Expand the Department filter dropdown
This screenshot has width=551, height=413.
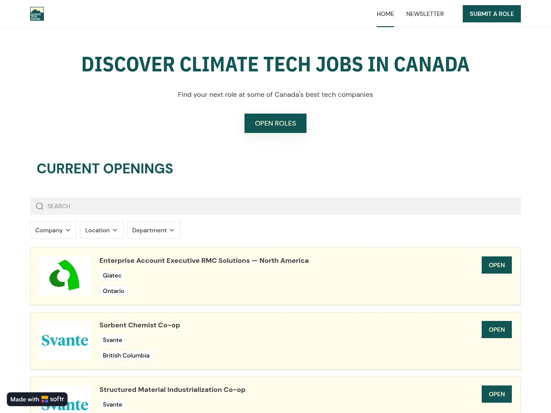point(154,230)
